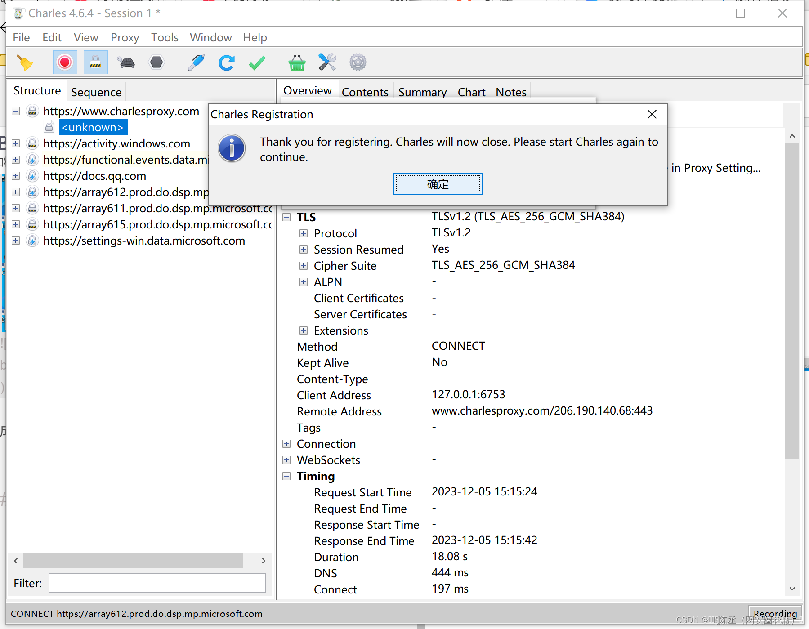Open the View menu
809x629 pixels.
pos(86,37)
